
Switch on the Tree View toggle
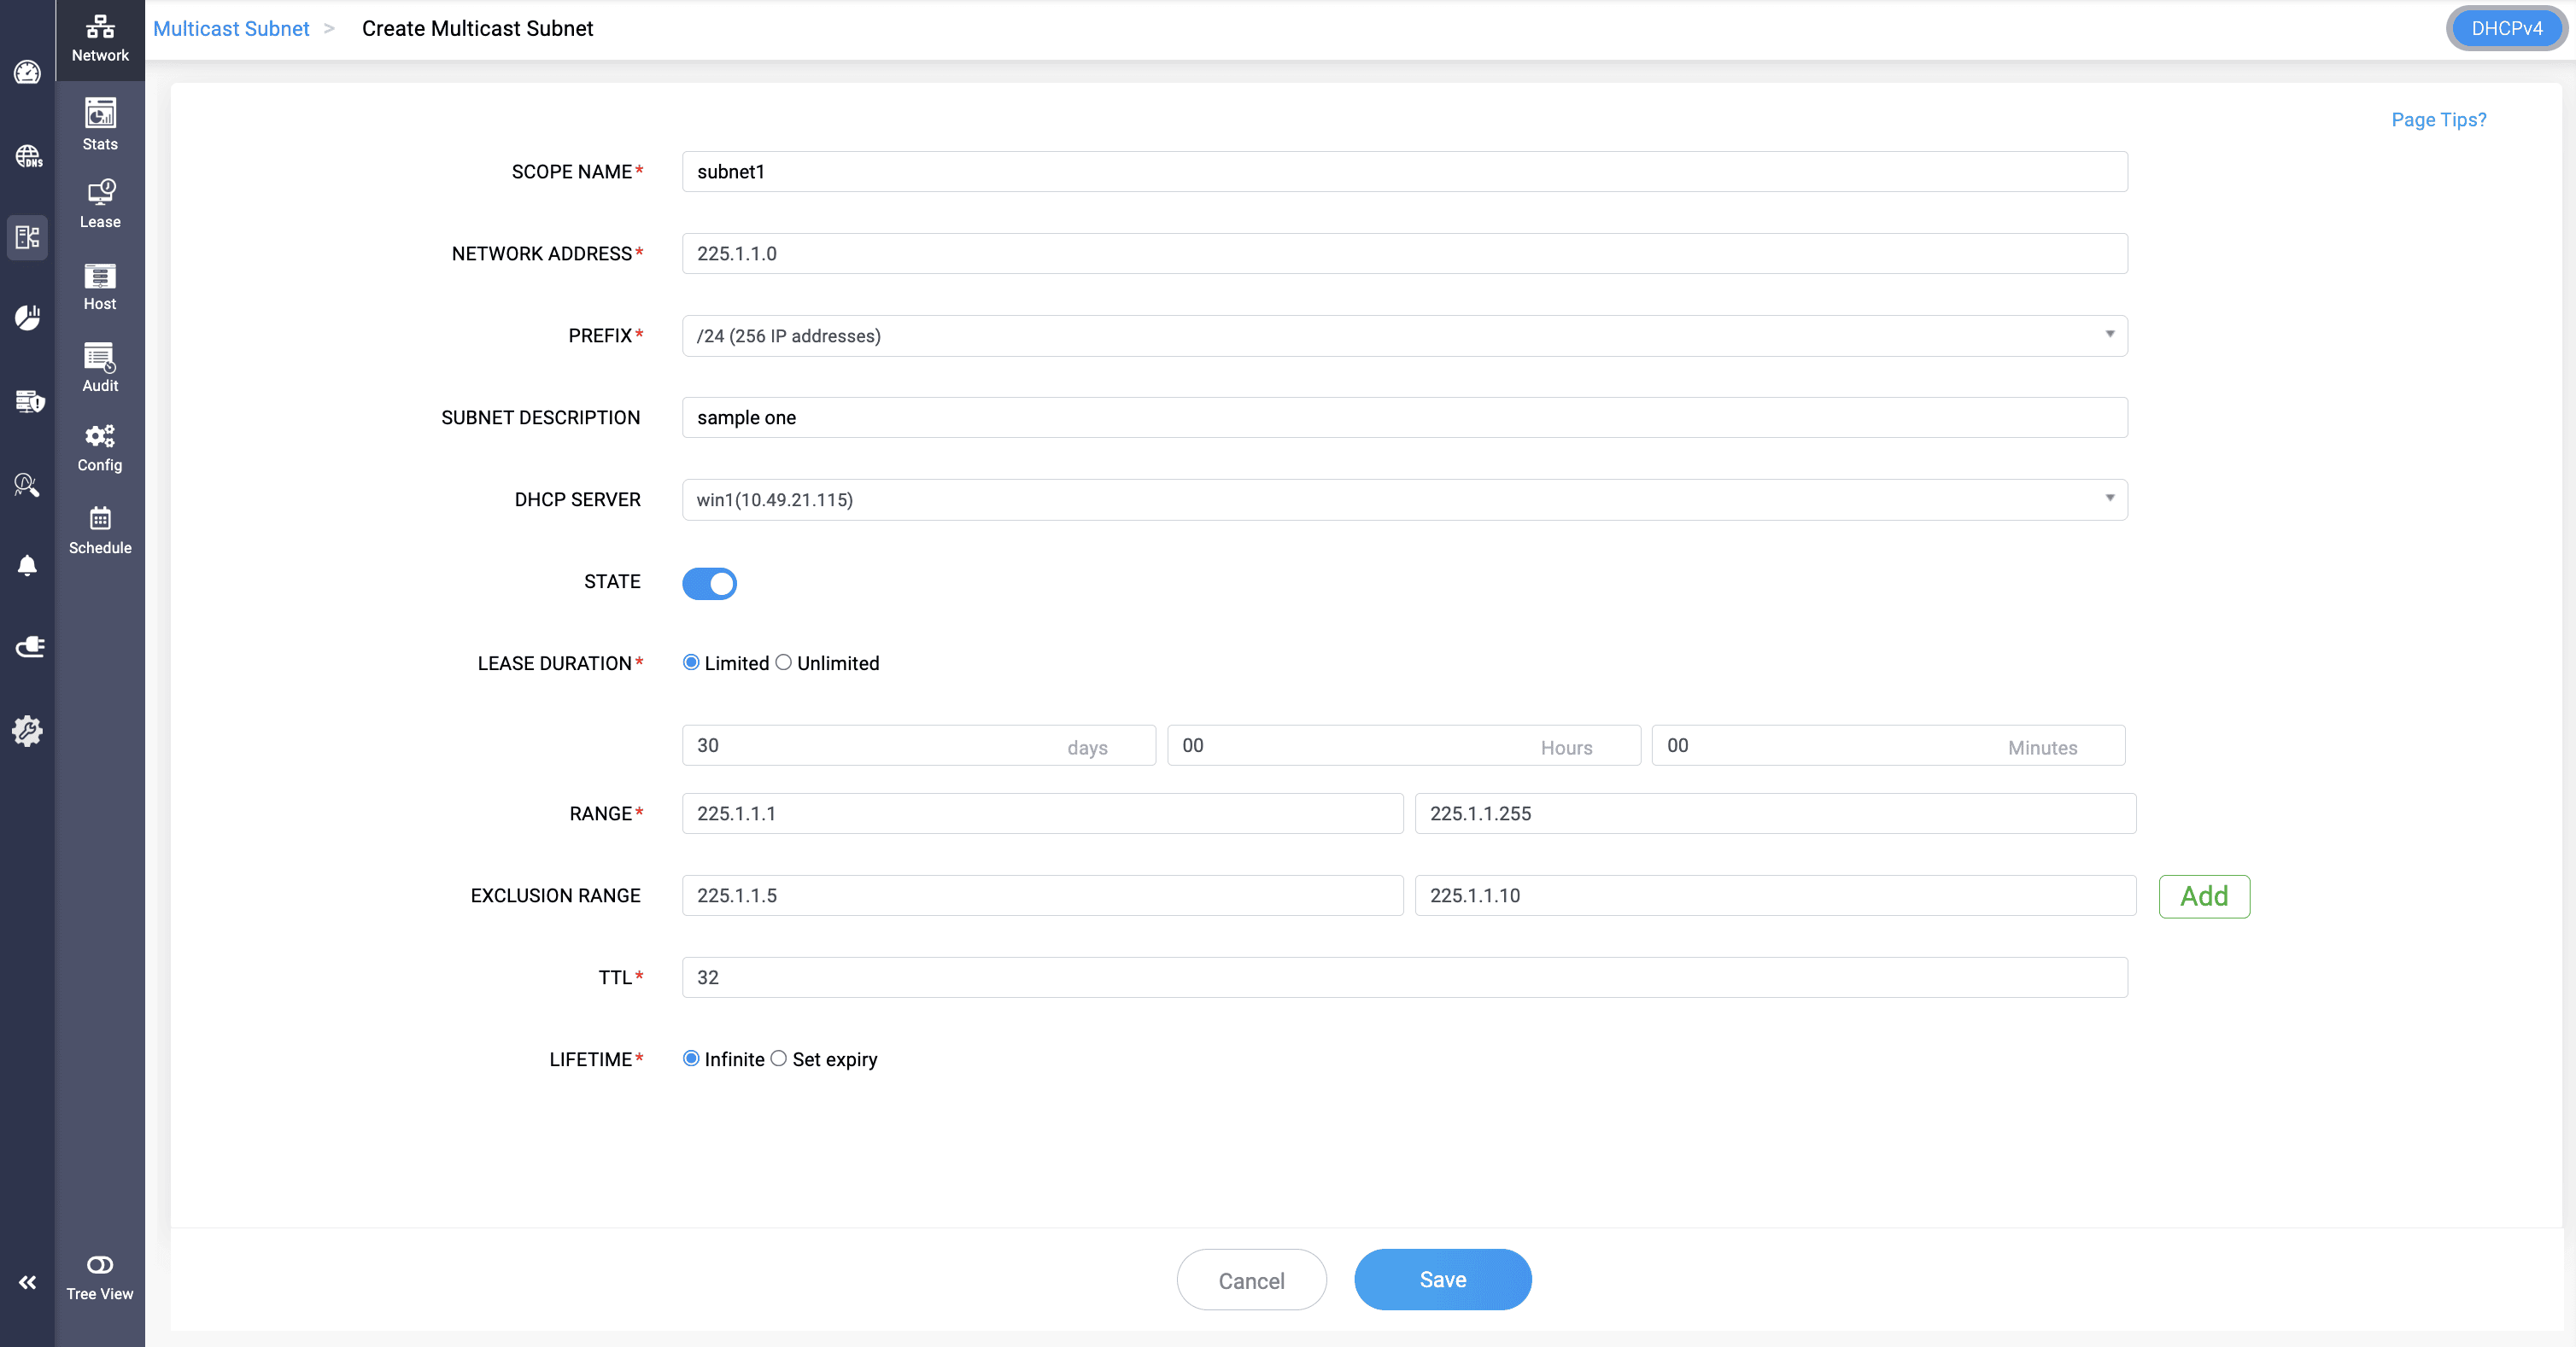(x=100, y=1265)
